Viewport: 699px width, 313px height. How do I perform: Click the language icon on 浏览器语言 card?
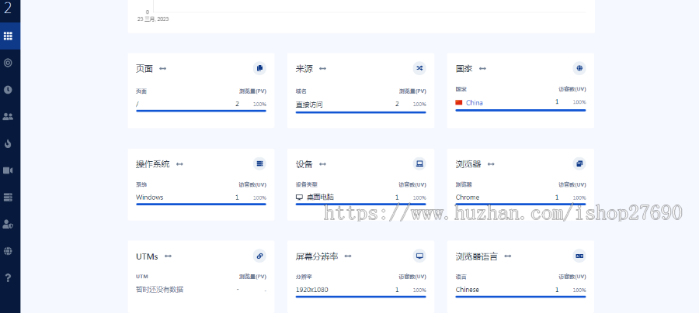(x=579, y=256)
